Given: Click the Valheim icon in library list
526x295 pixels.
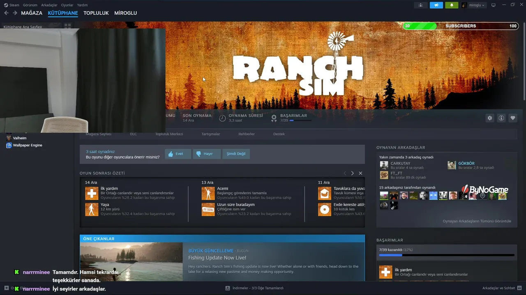Looking at the screenshot, I should tap(9, 138).
